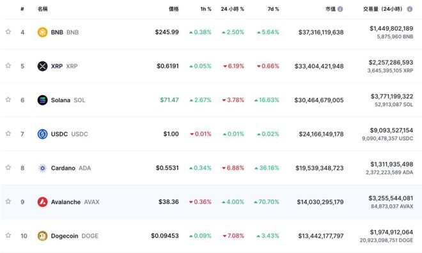Screen dimensions: 422x253
Task: Sort by 市值 column header
Action: (x=331, y=9)
